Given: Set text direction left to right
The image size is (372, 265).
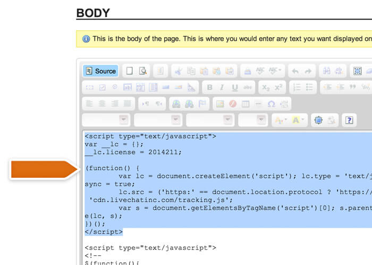Looking at the screenshot, I should point(146,104).
